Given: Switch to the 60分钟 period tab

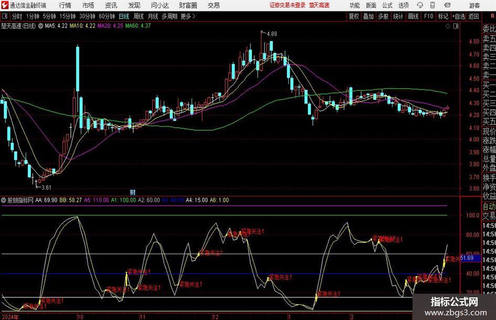Looking at the screenshot, I should click(x=107, y=16).
